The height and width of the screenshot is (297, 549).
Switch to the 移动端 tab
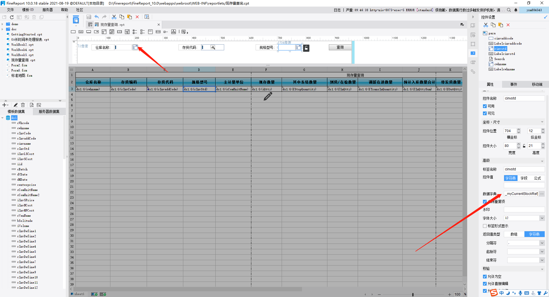pyautogui.click(x=537, y=84)
